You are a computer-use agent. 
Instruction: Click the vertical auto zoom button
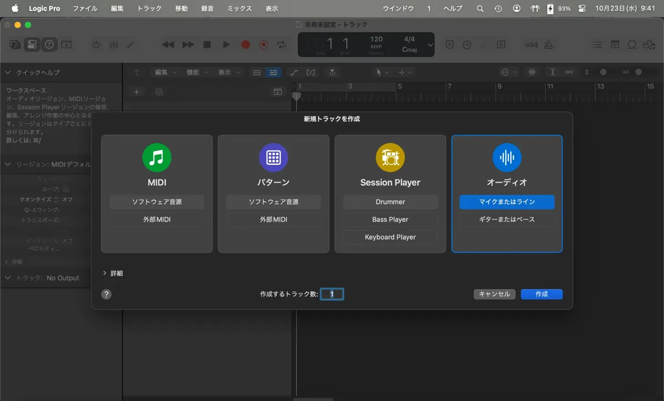click(552, 72)
